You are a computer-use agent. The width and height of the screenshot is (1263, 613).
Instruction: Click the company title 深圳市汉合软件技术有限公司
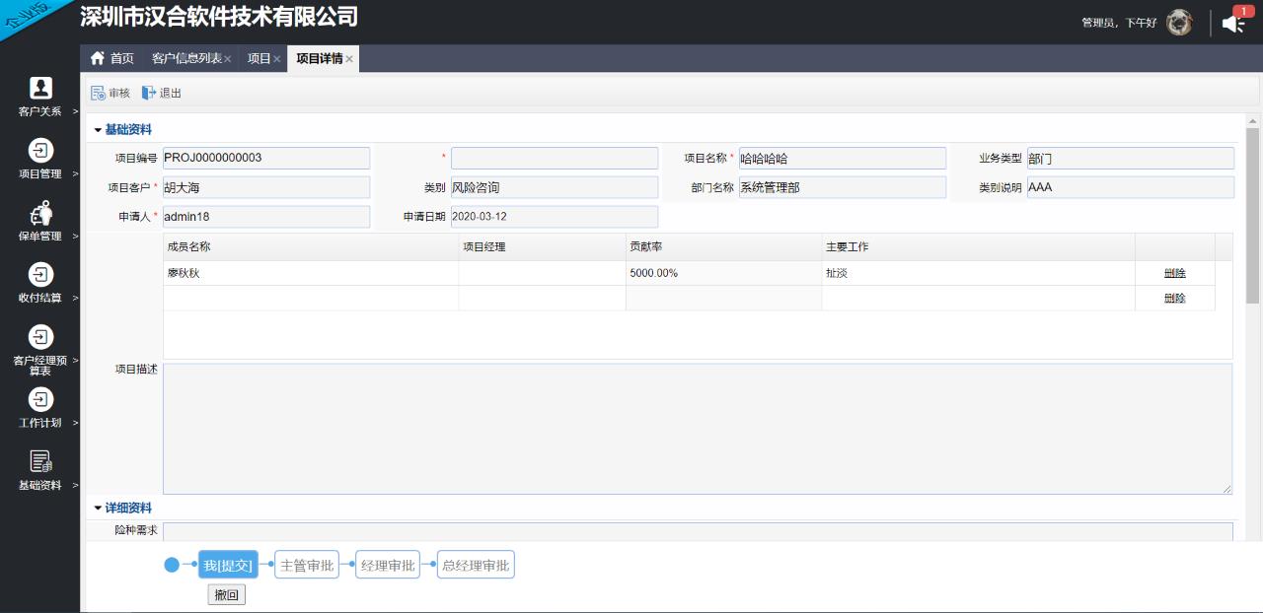click(219, 17)
